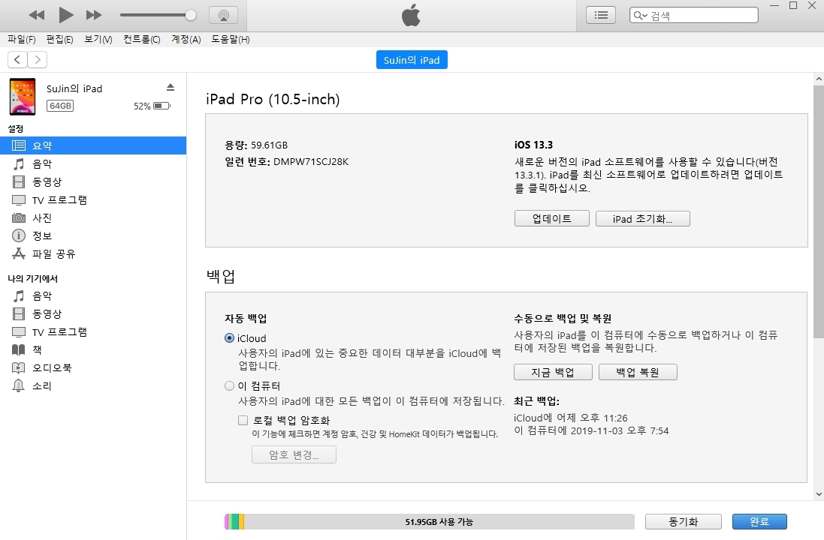Open 책 books item
824x540 pixels.
click(93, 349)
